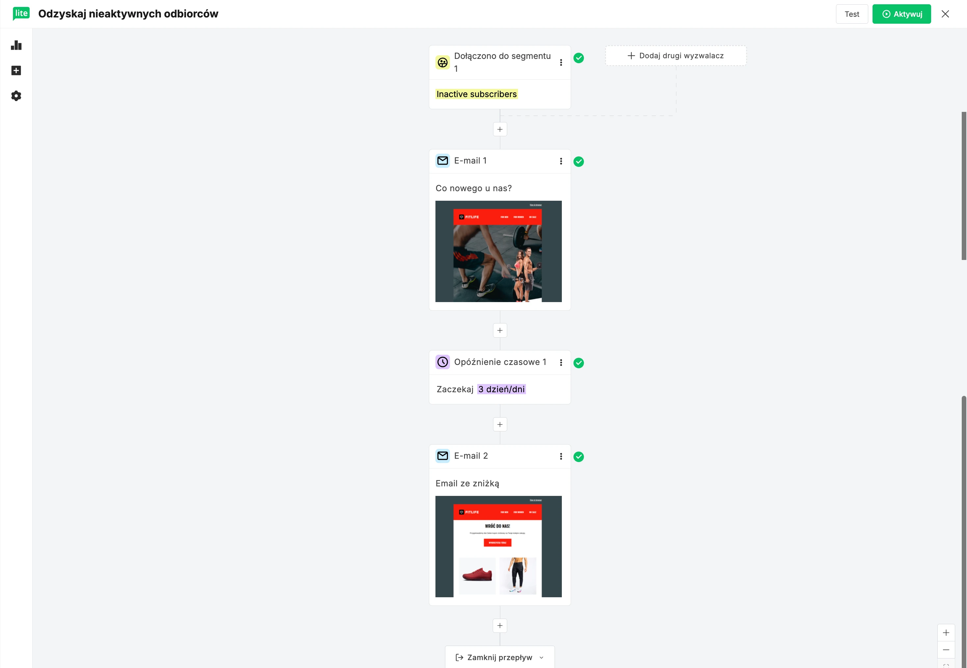
Task: Open three-dot menu for E-mail 2
Action: click(x=561, y=456)
